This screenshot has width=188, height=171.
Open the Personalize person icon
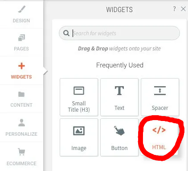pyautogui.click(x=21, y=122)
